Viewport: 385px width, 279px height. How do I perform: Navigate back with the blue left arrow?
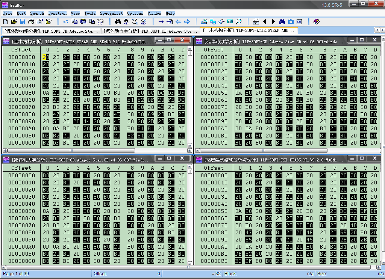pyautogui.click(x=179, y=21)
